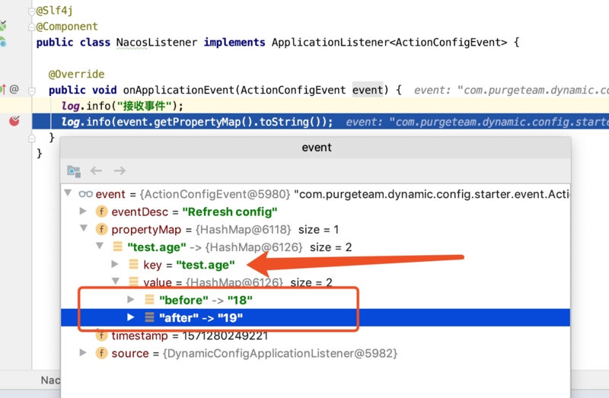Fold the onApplicationEvent method body marker
This screenshot has height=398, width=609.
tap(32, 91)
